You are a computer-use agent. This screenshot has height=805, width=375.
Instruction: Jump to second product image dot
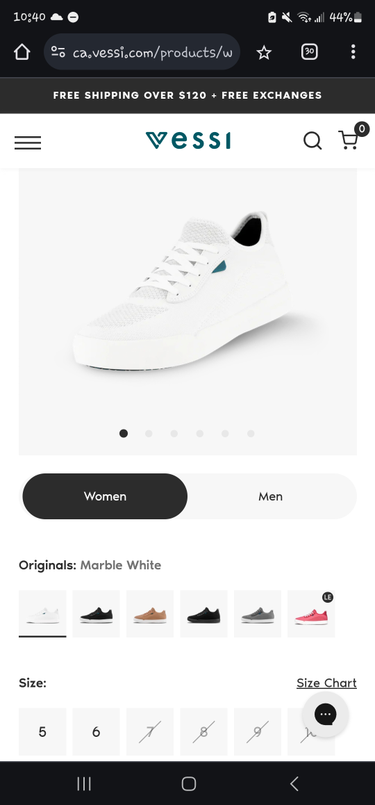pos(149,433)
